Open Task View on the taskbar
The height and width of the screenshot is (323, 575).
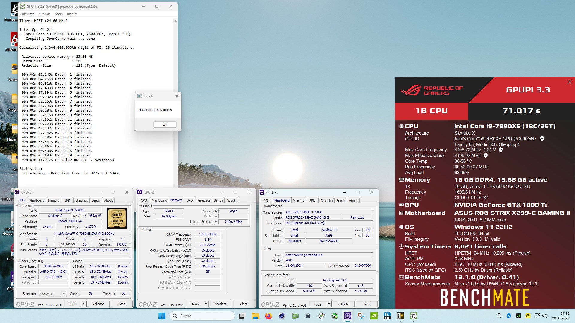coord(242,316)
